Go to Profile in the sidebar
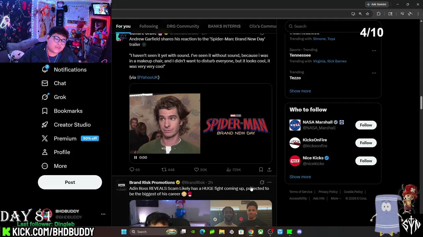 [56, 152]
